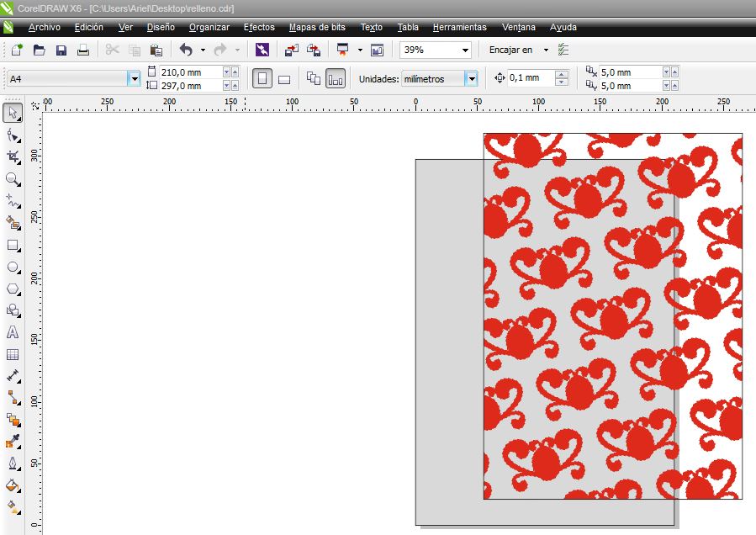
Task: Set page to landscape orientation
Action: [x=284, y=79]
